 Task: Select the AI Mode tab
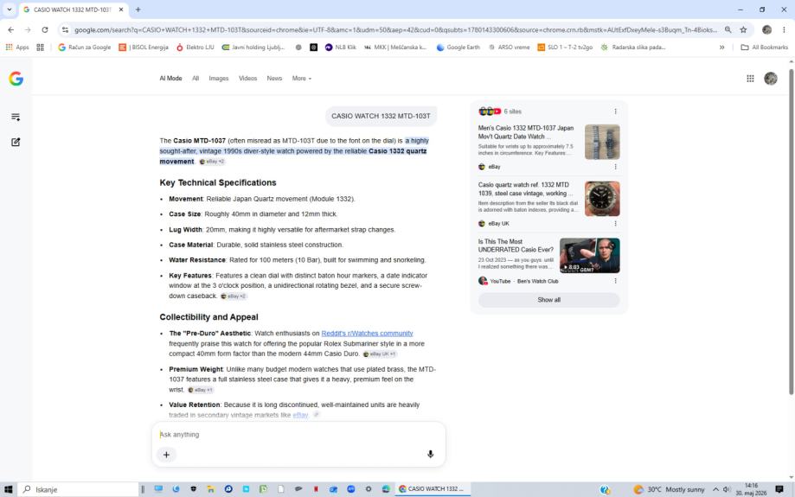click(x=170, y=79)
